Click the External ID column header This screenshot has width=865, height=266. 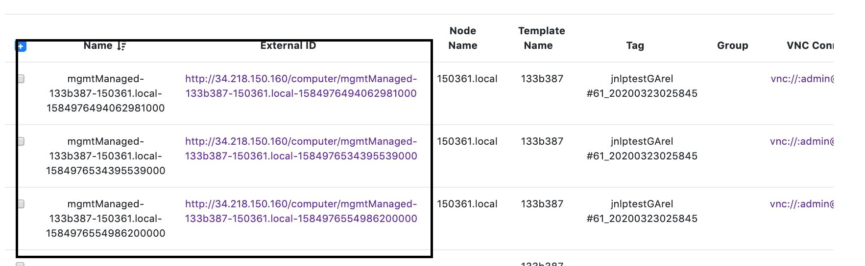pos(288,45)
